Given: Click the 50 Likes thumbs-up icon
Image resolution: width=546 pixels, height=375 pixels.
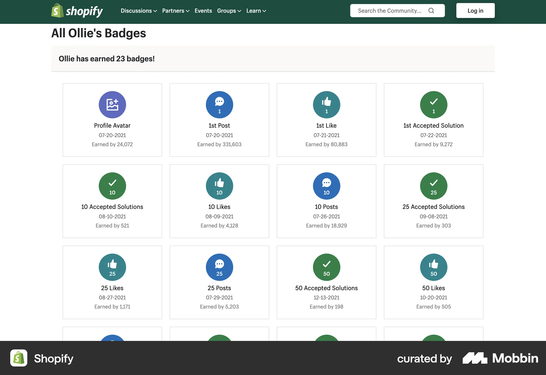Looking at the screenshot, I should [x=433, y=267].
